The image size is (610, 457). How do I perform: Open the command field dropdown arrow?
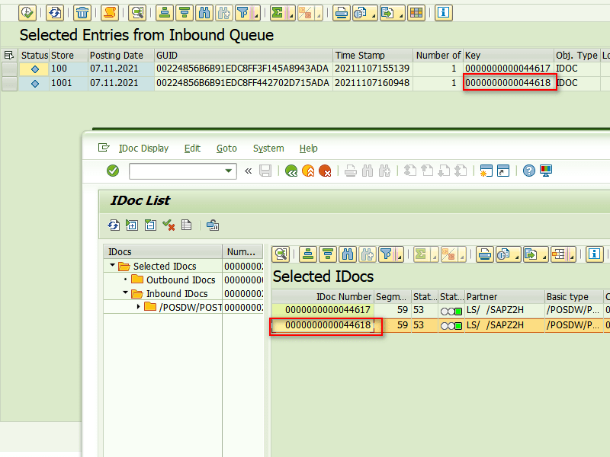(230, 171)
